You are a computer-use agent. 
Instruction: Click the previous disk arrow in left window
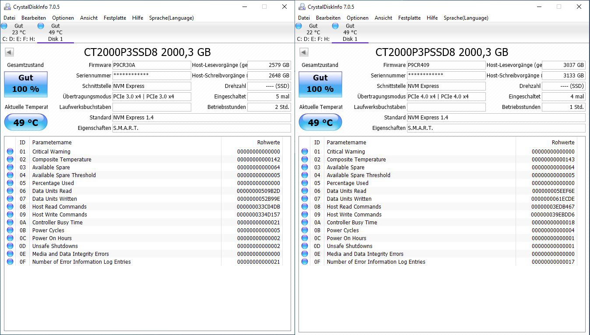[9, 52]
